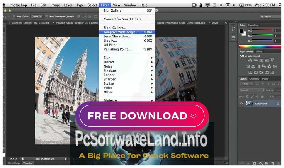Add a Black & White adjustment
This screenshot has width=284, height=168.
[258, 66]
